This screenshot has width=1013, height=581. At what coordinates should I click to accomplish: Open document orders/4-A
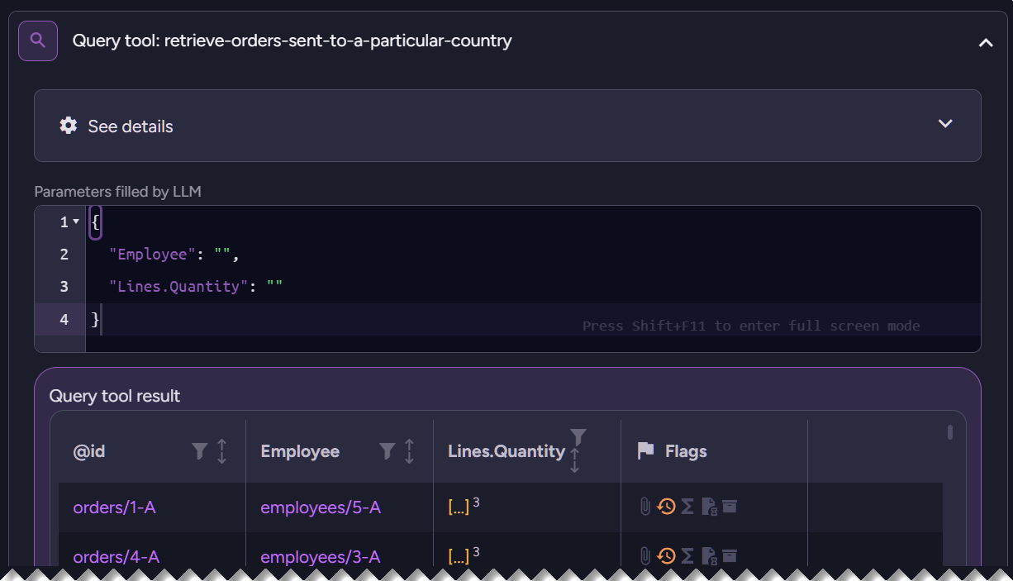(116, 557)
